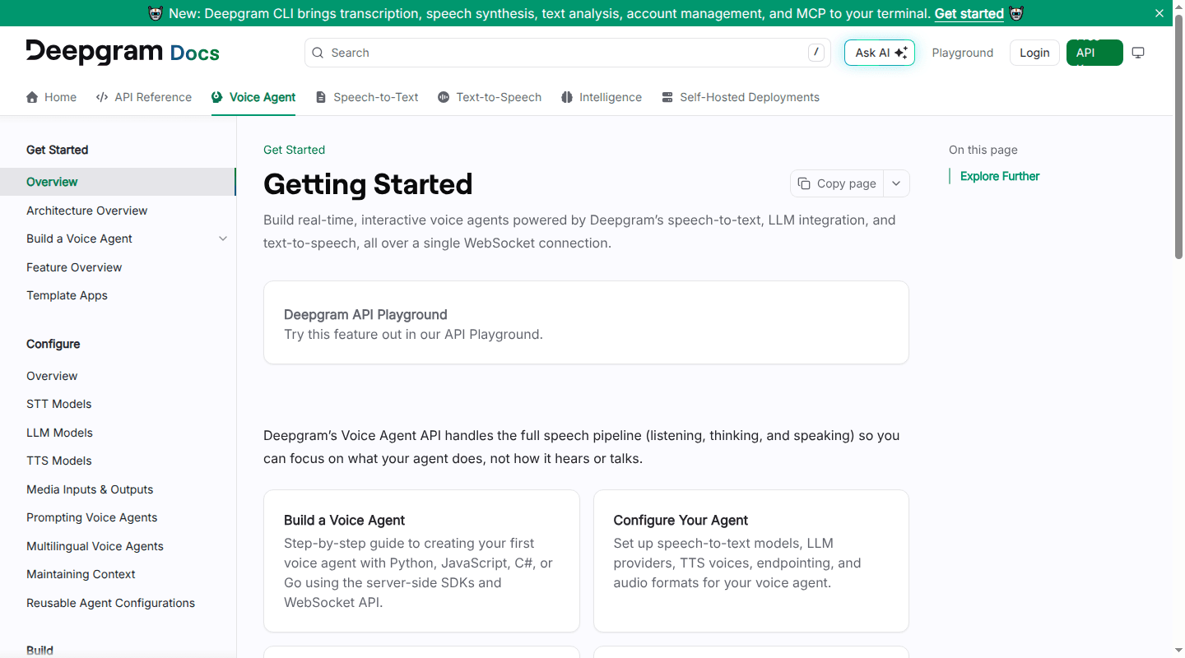Viewport: 1185px width, 658px height.
Task: Click the slash shortcut key badge
Action: [x=816, y=53]
